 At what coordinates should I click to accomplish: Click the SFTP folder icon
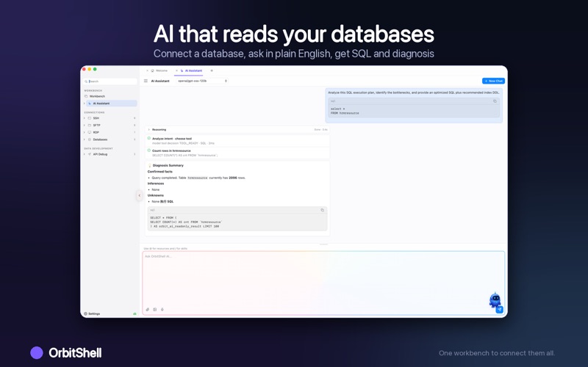[89, 125]
